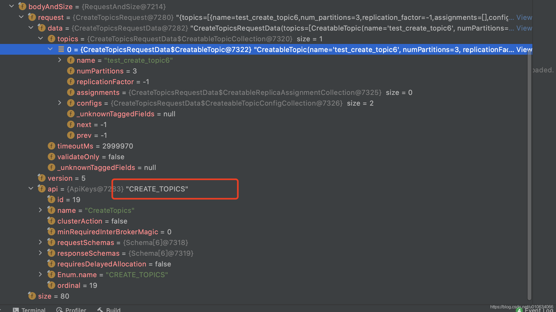Select the clusterAction = false row
Viewport: 556px width, 312px height.
point(266,221)
